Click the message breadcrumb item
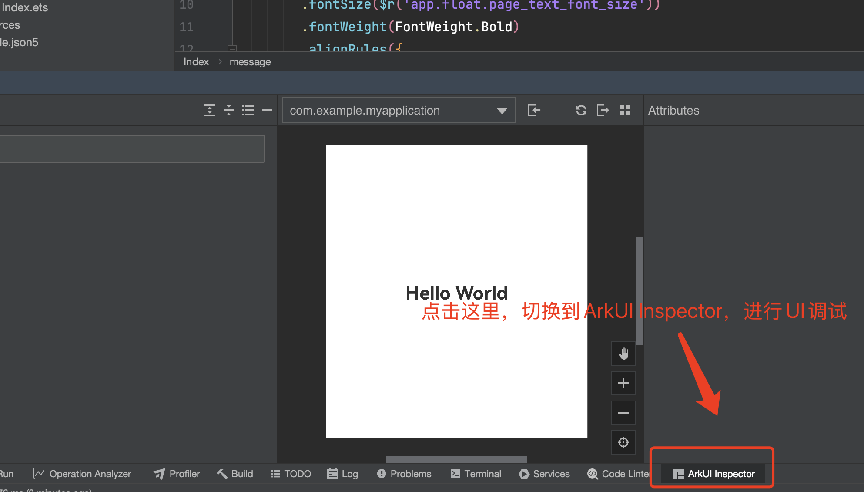 coord(250,62)
